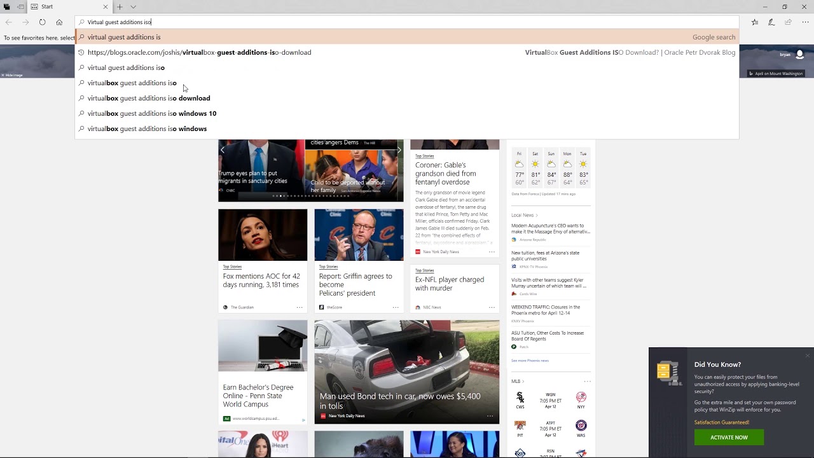Open more options on the Griffin Pelicans card

pos(396,307)
